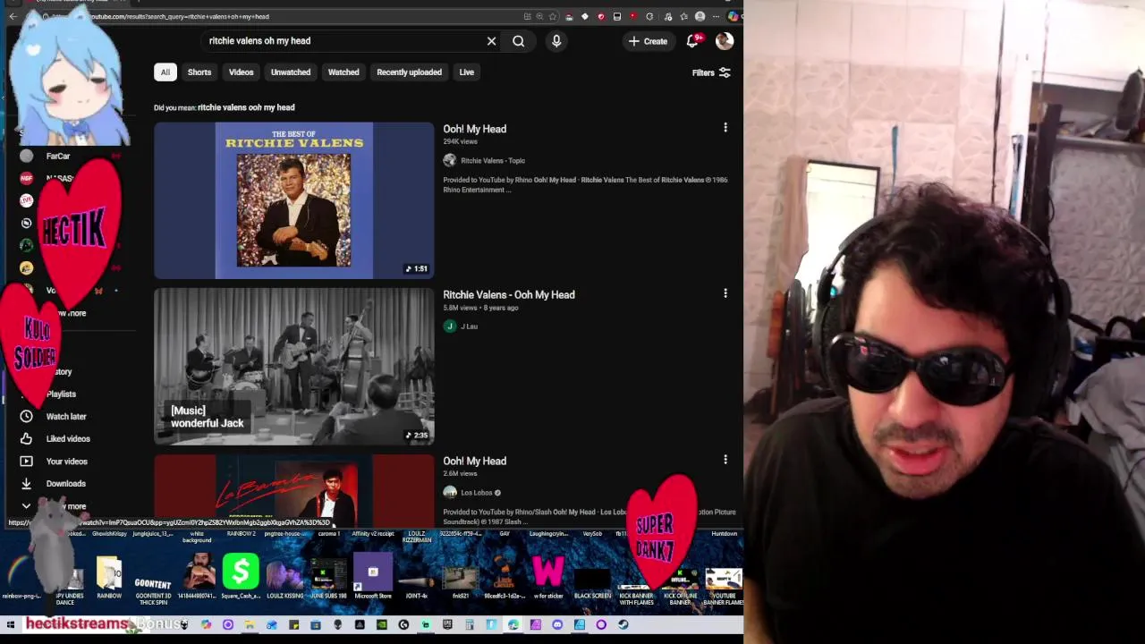Open browser zoom magnifier in address bar

point(539,16)
